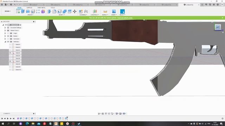
Task: Click the update notification link
Action: coord(125,18)
